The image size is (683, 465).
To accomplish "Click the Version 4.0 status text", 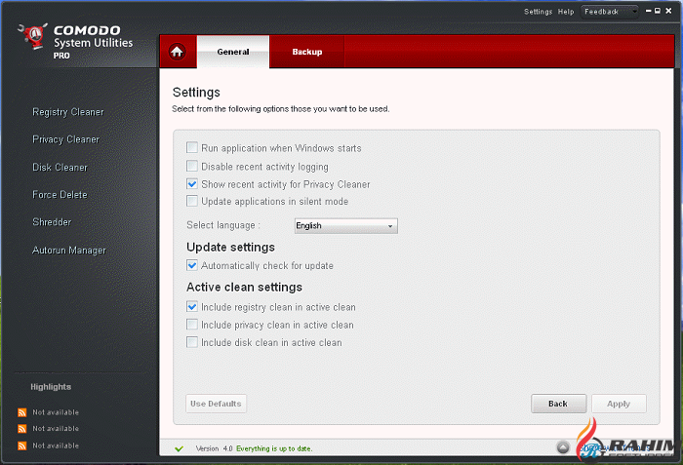I will tap(215, 448).
